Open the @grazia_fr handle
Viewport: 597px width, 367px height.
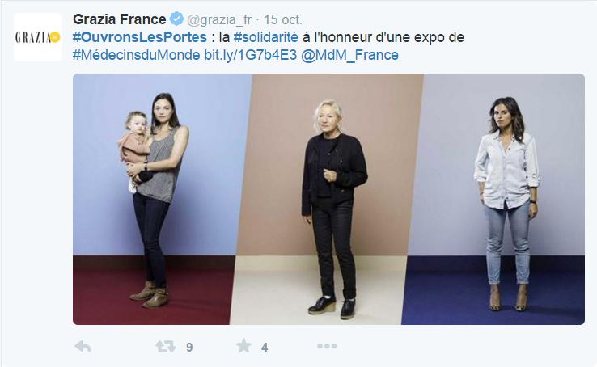tap(219, 19)
